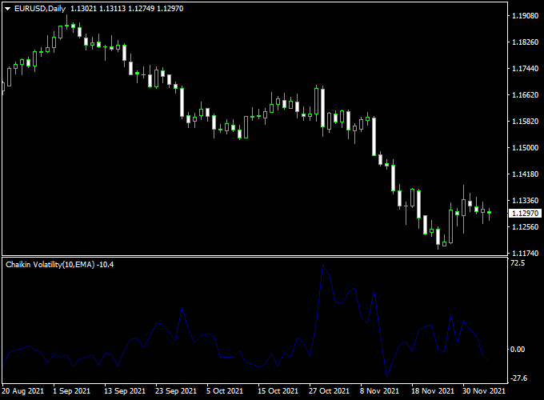Image resolution: width=544 pixels, height=400 pixels.
Task: Click the current price label 1.12970
Action: (526, 213)
